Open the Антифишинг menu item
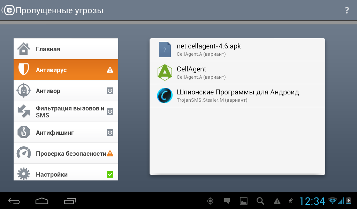This screenshot has width=357, height=209. [66, 133]
